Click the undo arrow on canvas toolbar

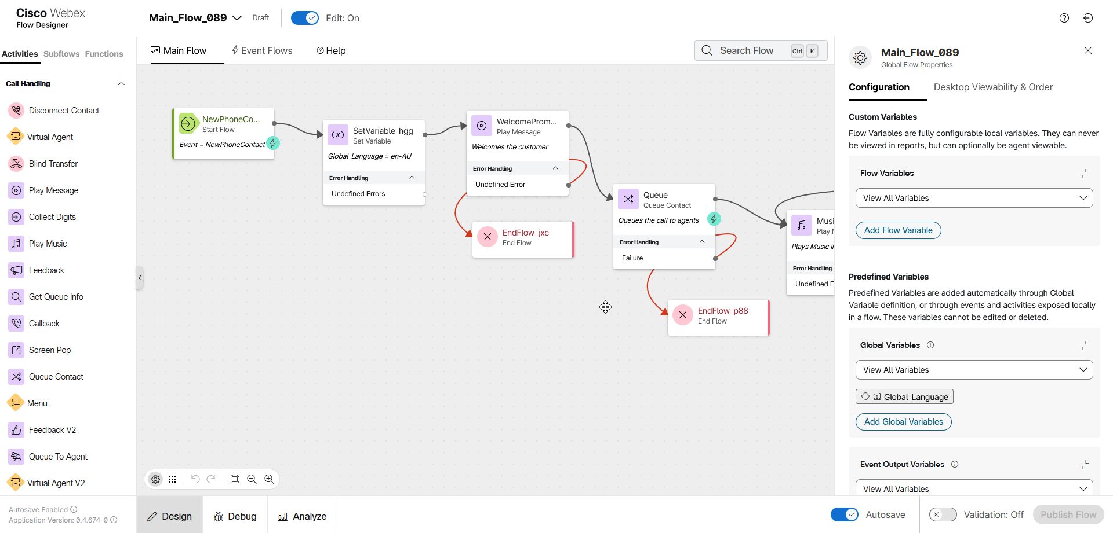(195, 479)
